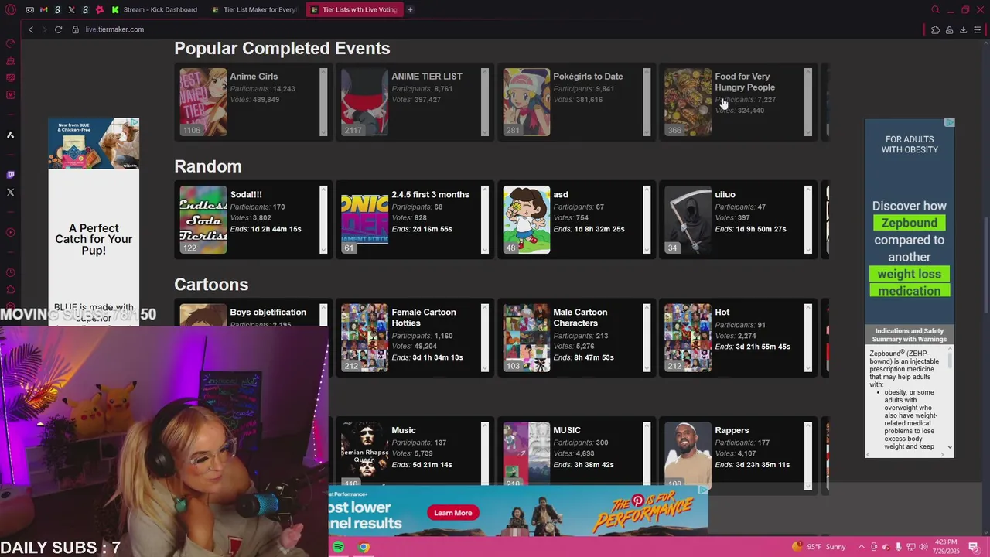
Task: View site security lock info
Action: (x=76, y=29)
